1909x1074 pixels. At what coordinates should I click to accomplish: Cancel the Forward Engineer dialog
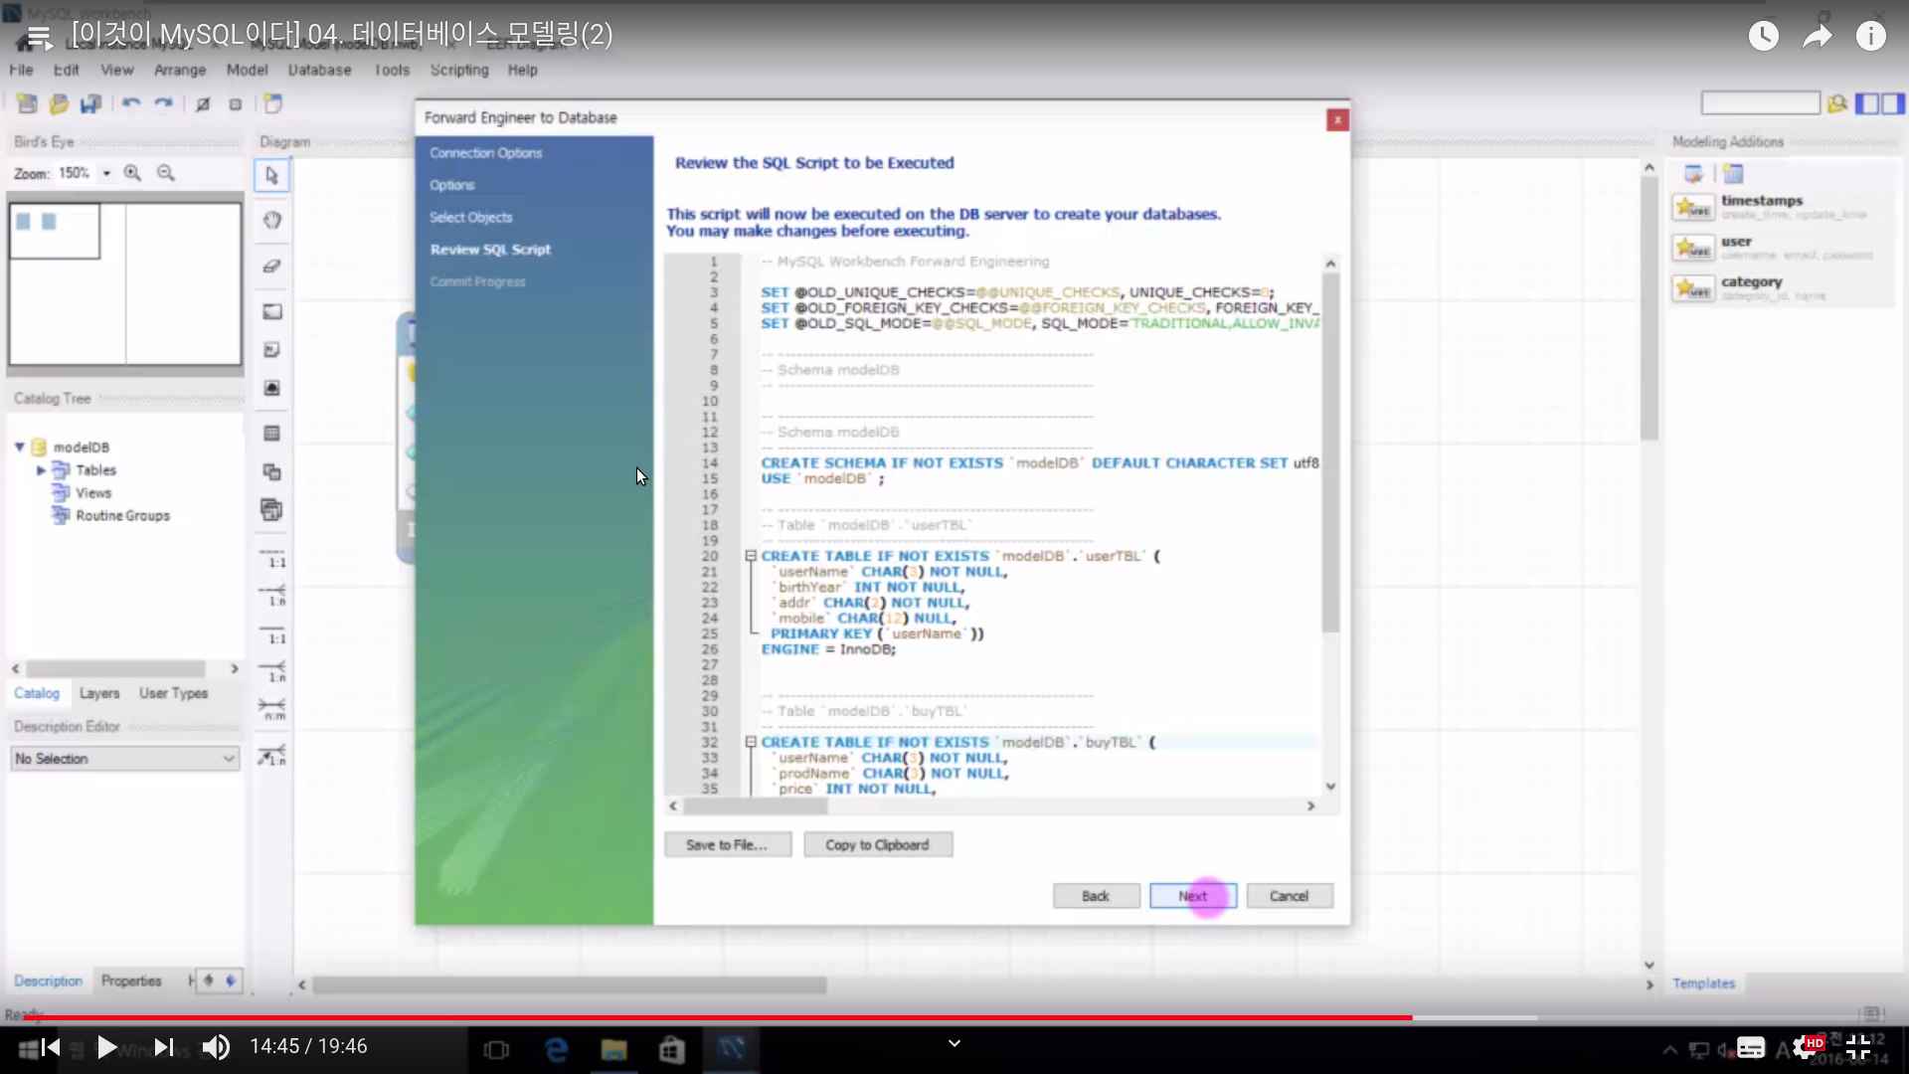pyautogui.click(x=1290, y=896)
